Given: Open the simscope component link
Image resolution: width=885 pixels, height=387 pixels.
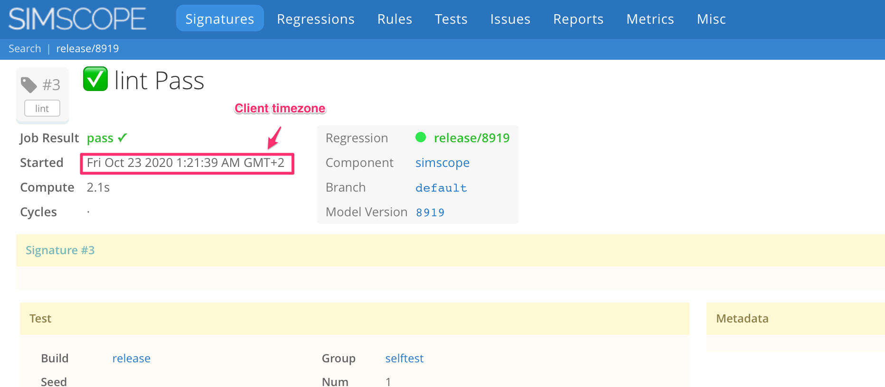Looking at the screenshot, I should point(442,163).
